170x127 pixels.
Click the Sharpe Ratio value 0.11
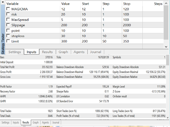point(107,92)
